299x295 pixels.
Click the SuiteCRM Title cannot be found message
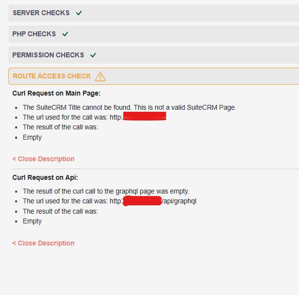pos(129,107)
